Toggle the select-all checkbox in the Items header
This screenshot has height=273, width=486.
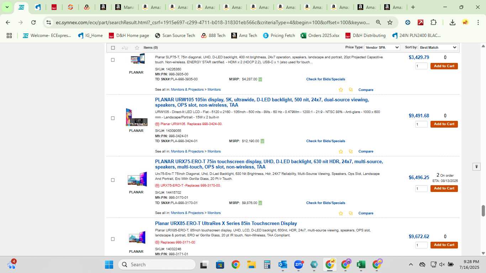(113, 48)
